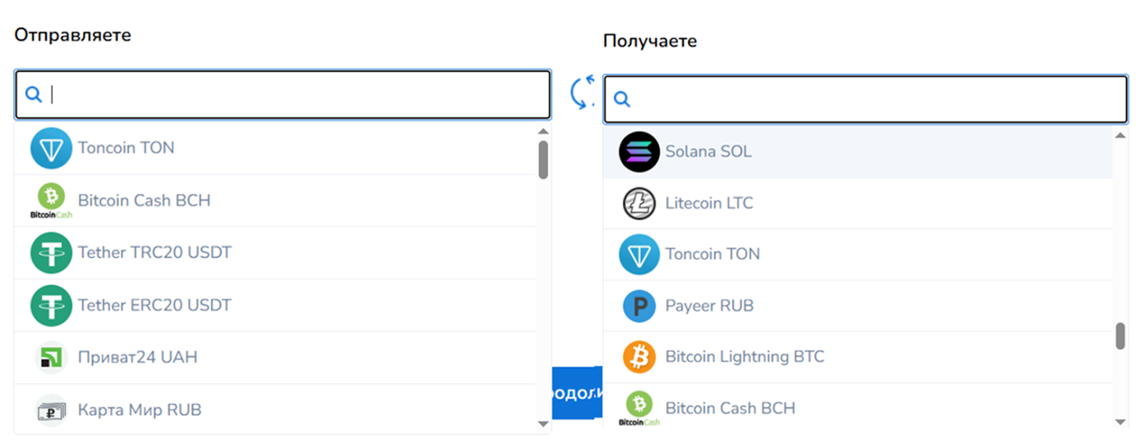The height and width of the screenshot is (442, 1136).
Task: Click the Tether ERC20 icon
Action: coord(51,305)
